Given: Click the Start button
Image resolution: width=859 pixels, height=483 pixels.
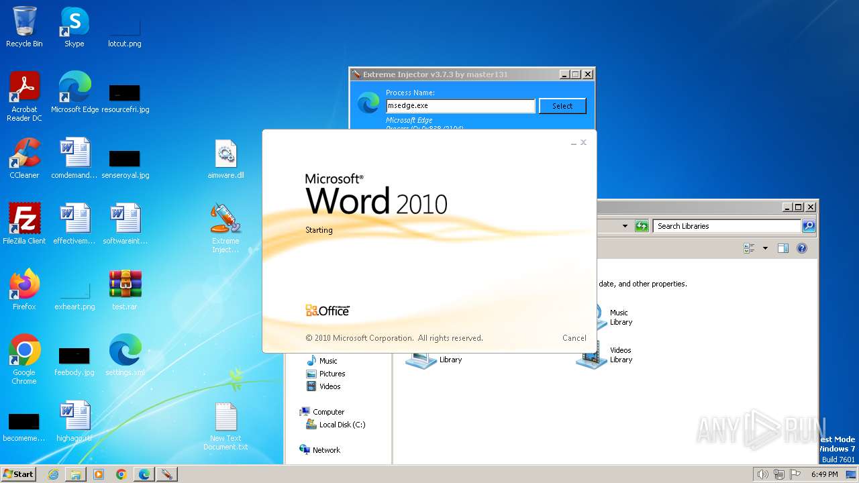Looking at the screenshot, I should (18, 474).
